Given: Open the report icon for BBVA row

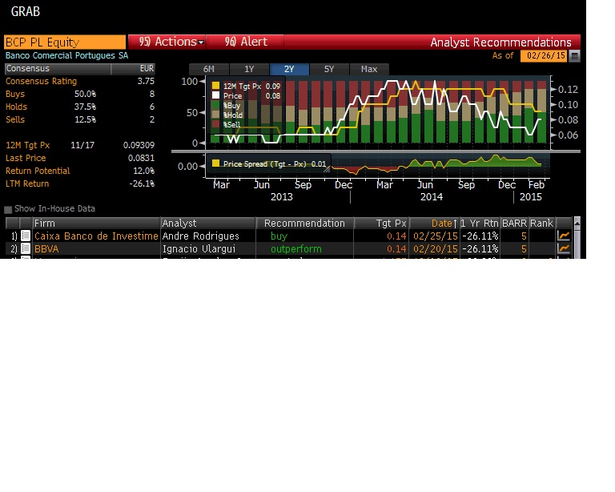Looking at the screenshot, I should 26,248.
